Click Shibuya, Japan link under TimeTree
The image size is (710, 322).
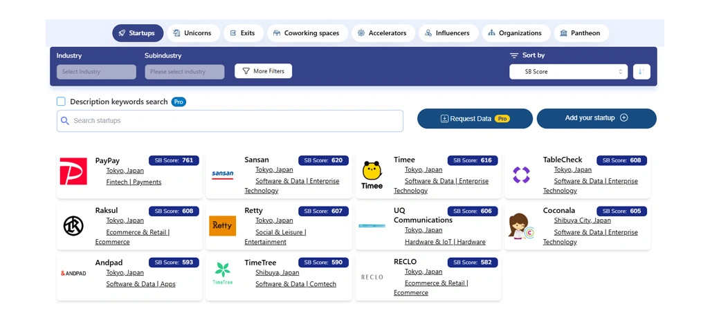tap(277, 272)
